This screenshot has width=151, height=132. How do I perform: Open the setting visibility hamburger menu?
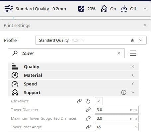click(x=133, y=53)
